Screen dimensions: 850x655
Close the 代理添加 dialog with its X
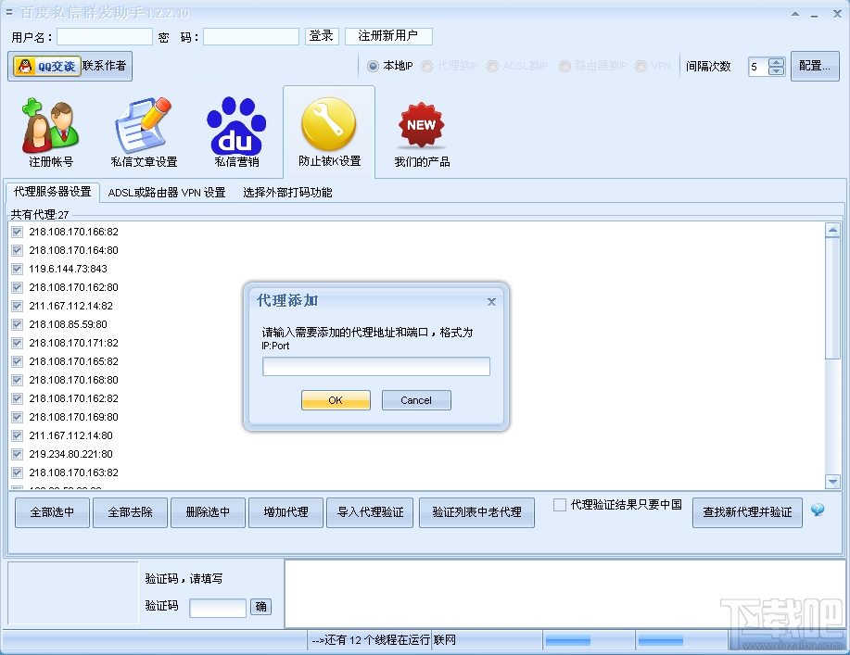[x=491, y=301]
